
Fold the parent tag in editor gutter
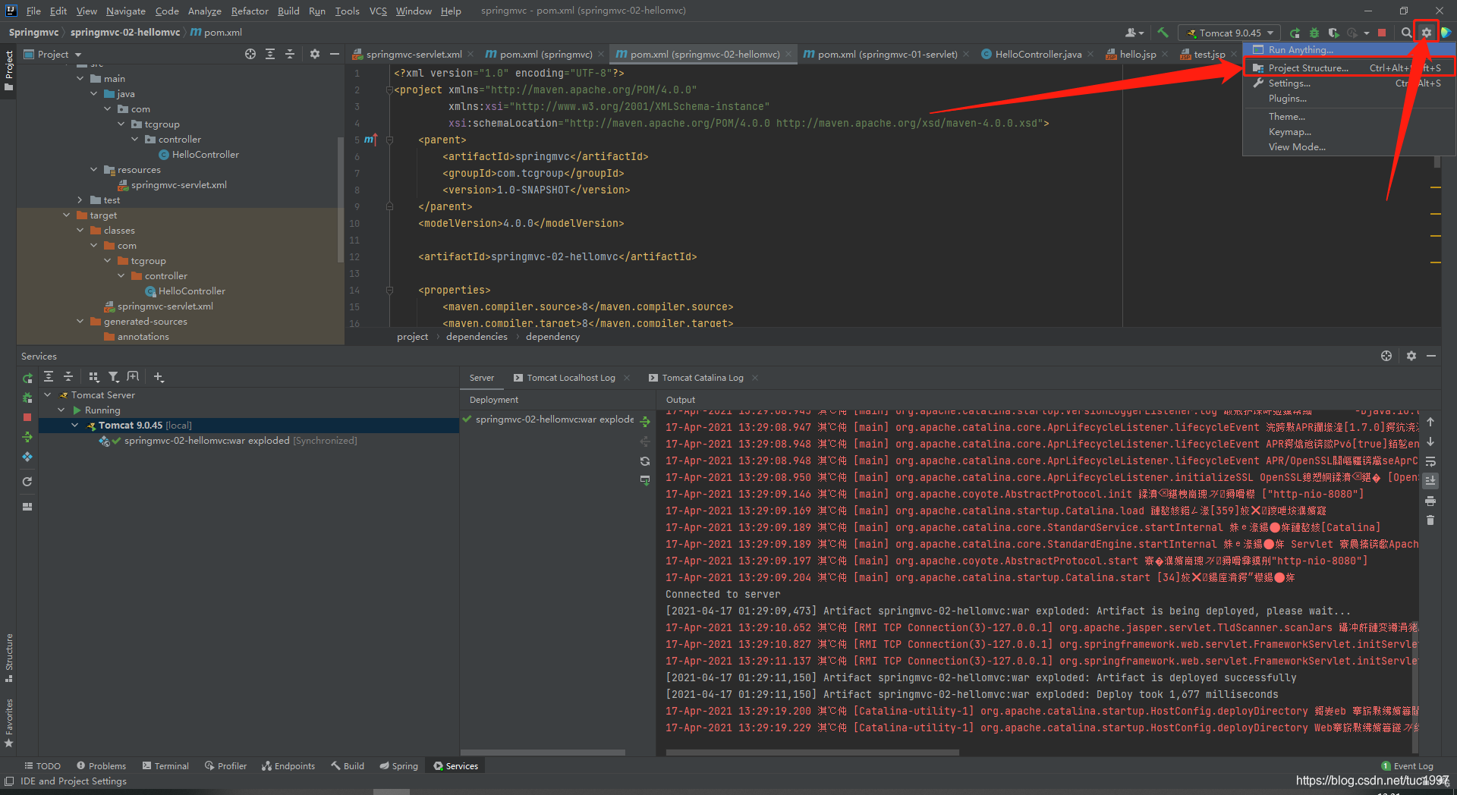point(389,140)
